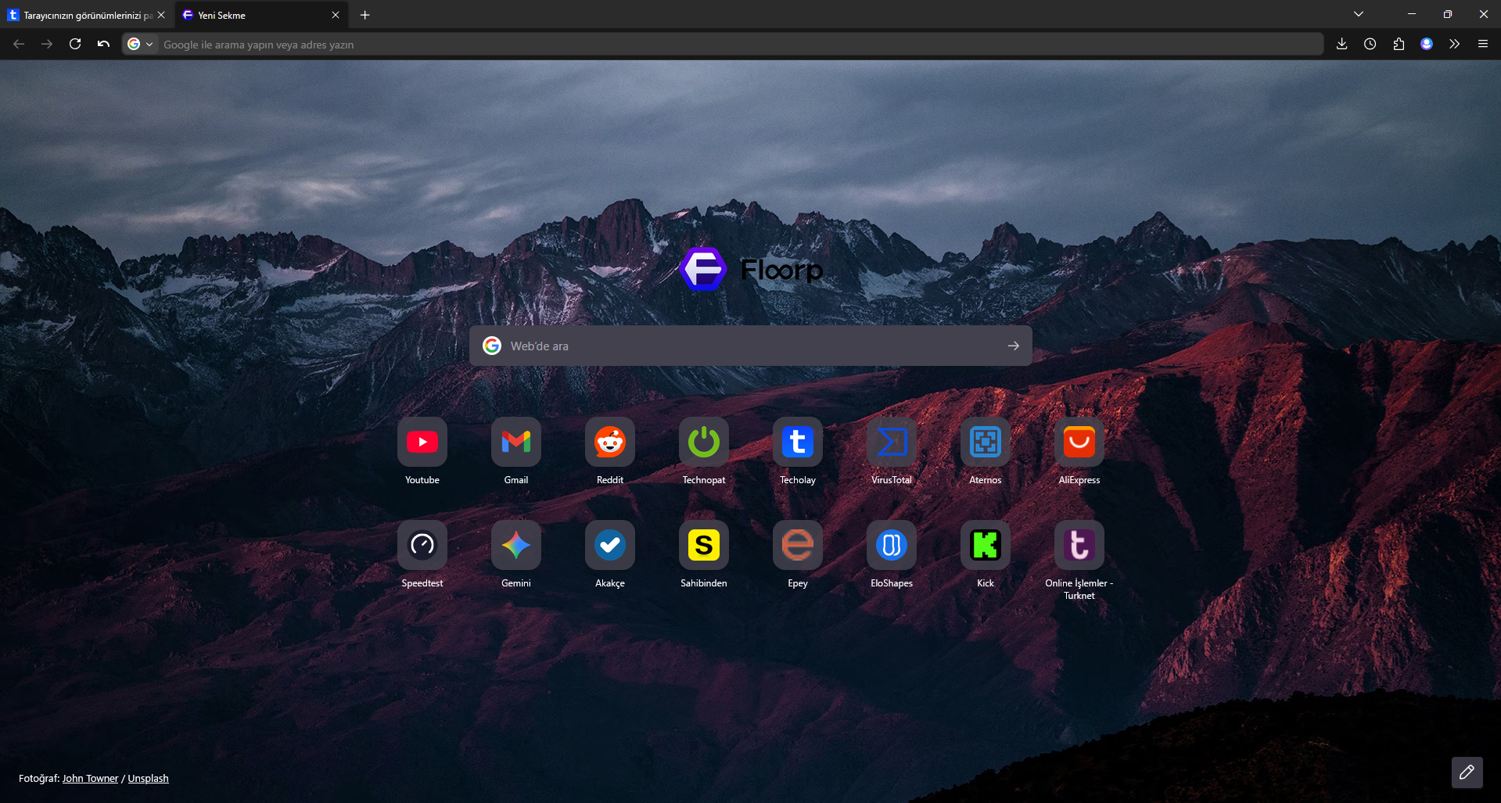Screen dimensions: 1501x803
Task: Click the back navigation arrow
Action: click(x=19, y=44)
